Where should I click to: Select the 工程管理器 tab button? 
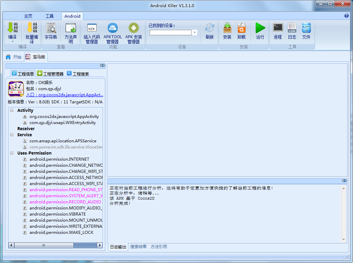(x=50, y=74)
